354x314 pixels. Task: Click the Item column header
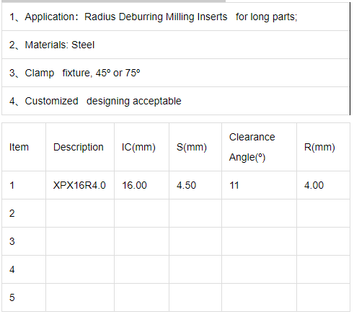(x=24, y=147)
